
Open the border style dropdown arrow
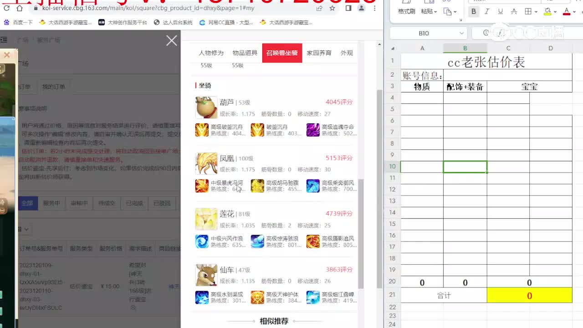536,12
